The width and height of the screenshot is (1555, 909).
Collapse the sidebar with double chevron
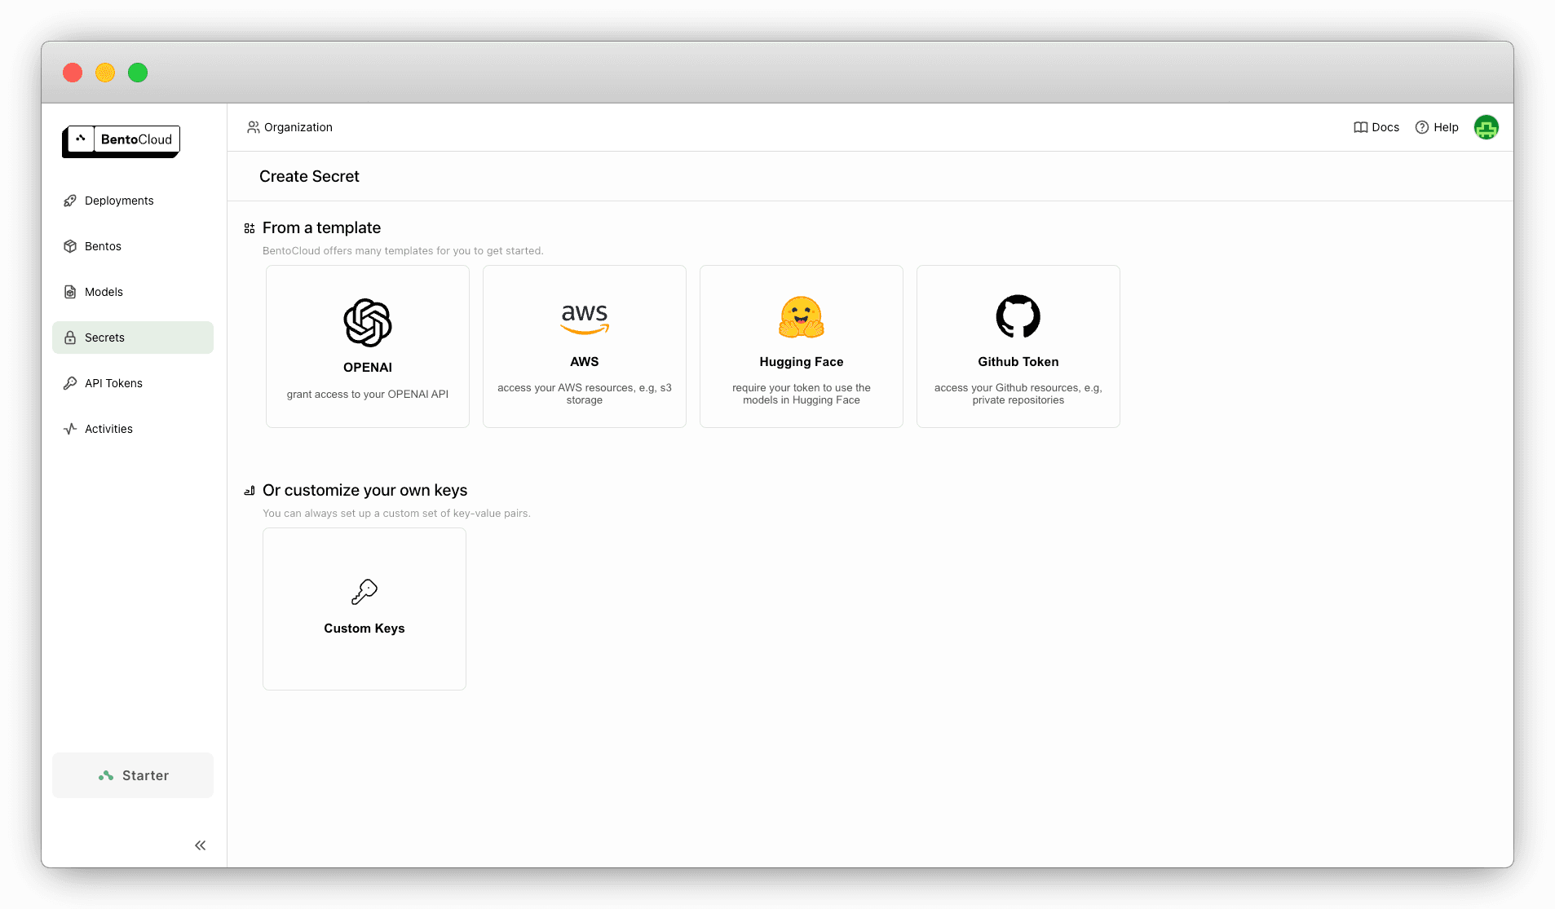(x=201, y=845)
